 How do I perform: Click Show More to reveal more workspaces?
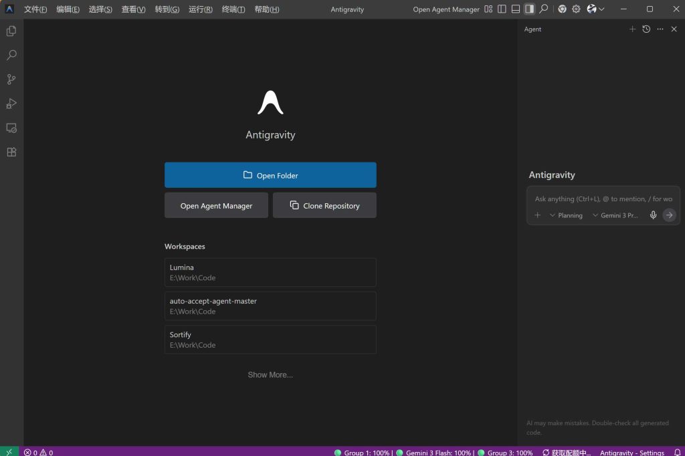270,374
